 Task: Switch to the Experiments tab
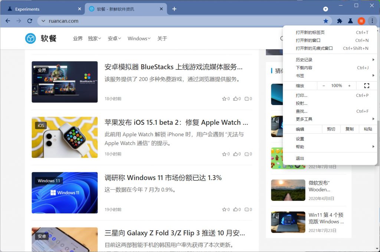tap(41, 9)
